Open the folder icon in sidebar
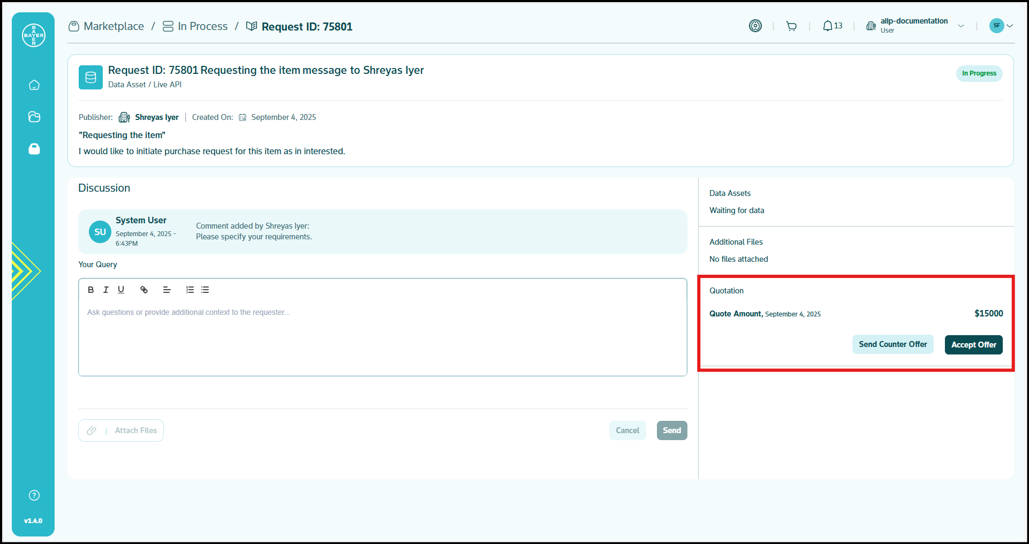1029x544 pixels. coord(34,117)
